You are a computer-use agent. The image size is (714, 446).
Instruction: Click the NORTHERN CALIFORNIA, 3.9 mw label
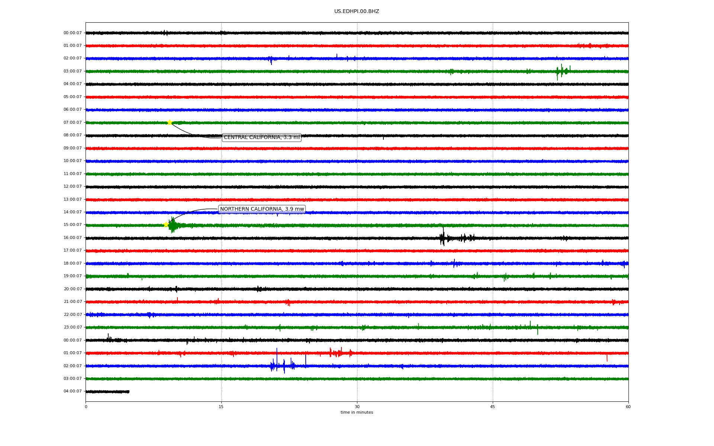262,209
